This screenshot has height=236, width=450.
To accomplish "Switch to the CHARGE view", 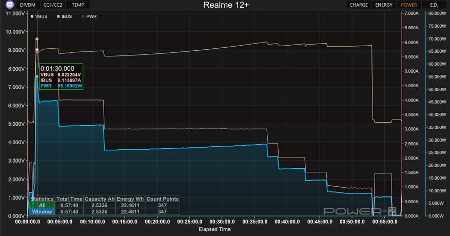I will 359,5.
